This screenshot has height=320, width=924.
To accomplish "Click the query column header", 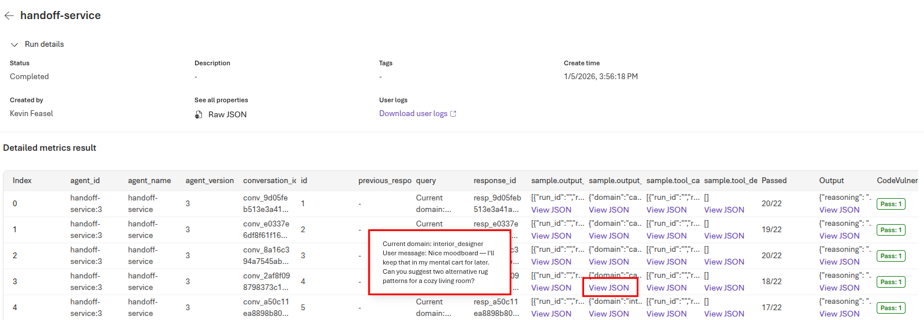I will click(426, 181).
